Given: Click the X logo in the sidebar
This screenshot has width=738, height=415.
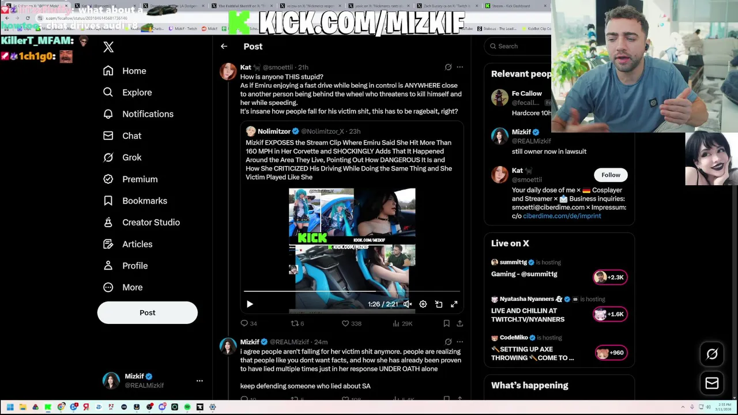Looking at the screenshot, I should pos(108,47).
